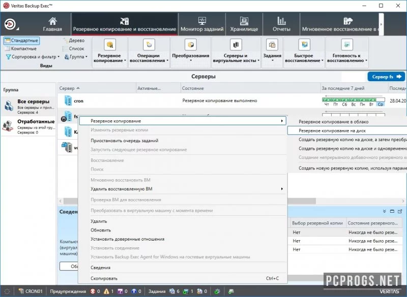This screenshot has width=407, height=297.
Task: Click the CRON01 server status item
Action: click(x=31, y=291)
